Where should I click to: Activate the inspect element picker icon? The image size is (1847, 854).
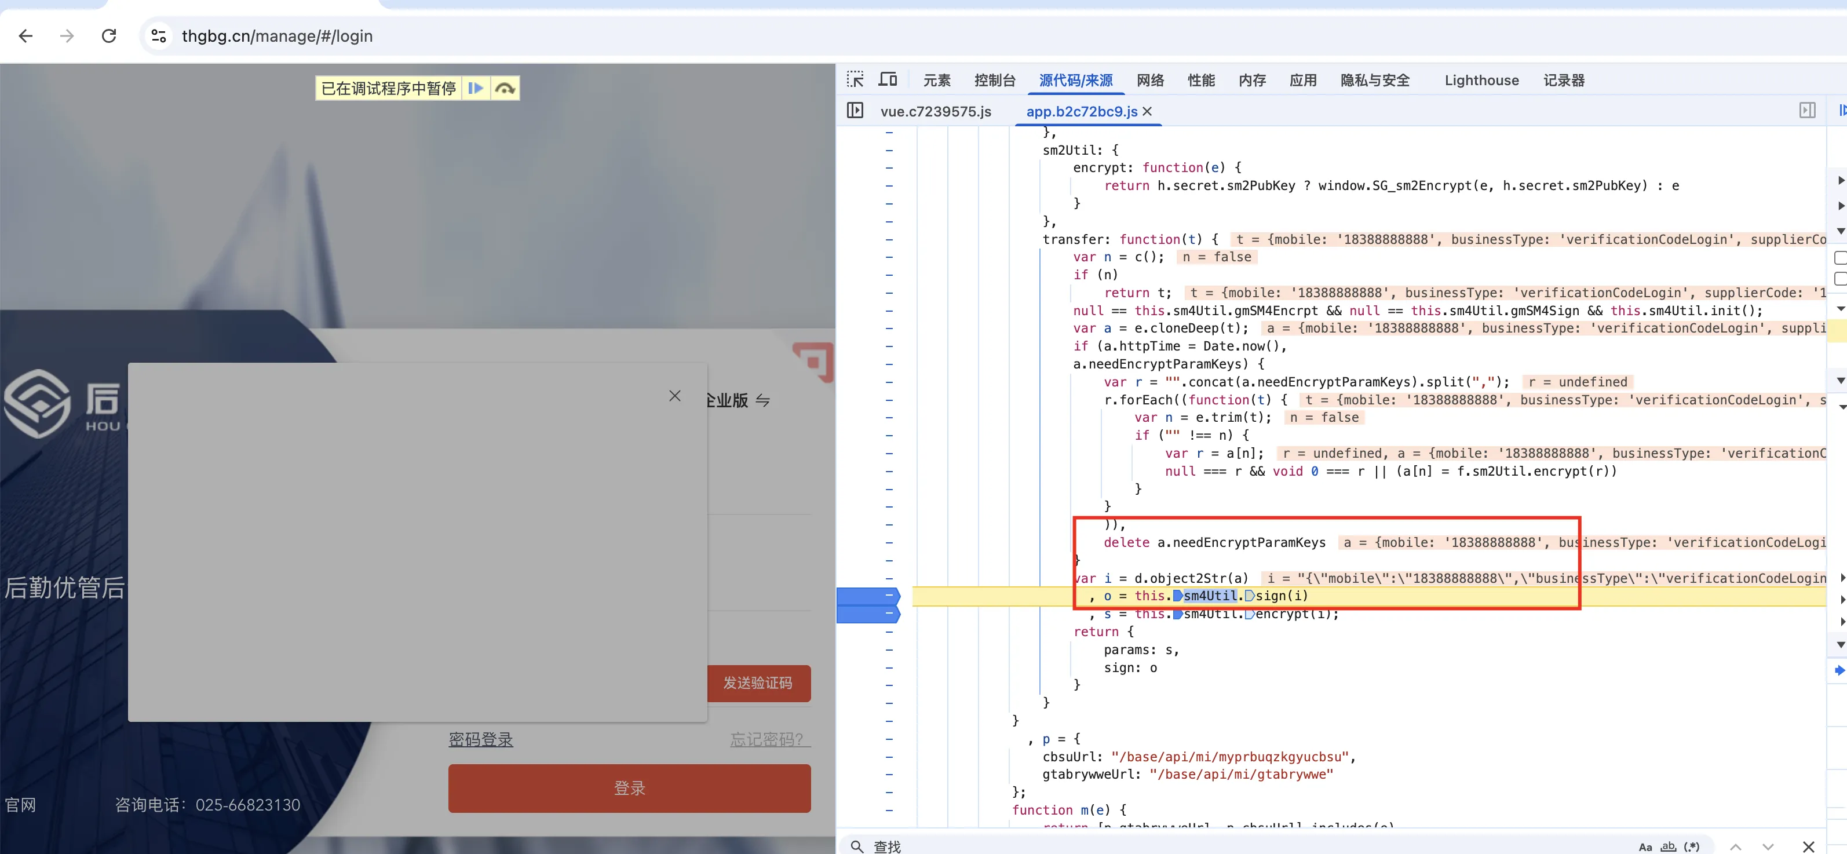click(x=855, y=79)
